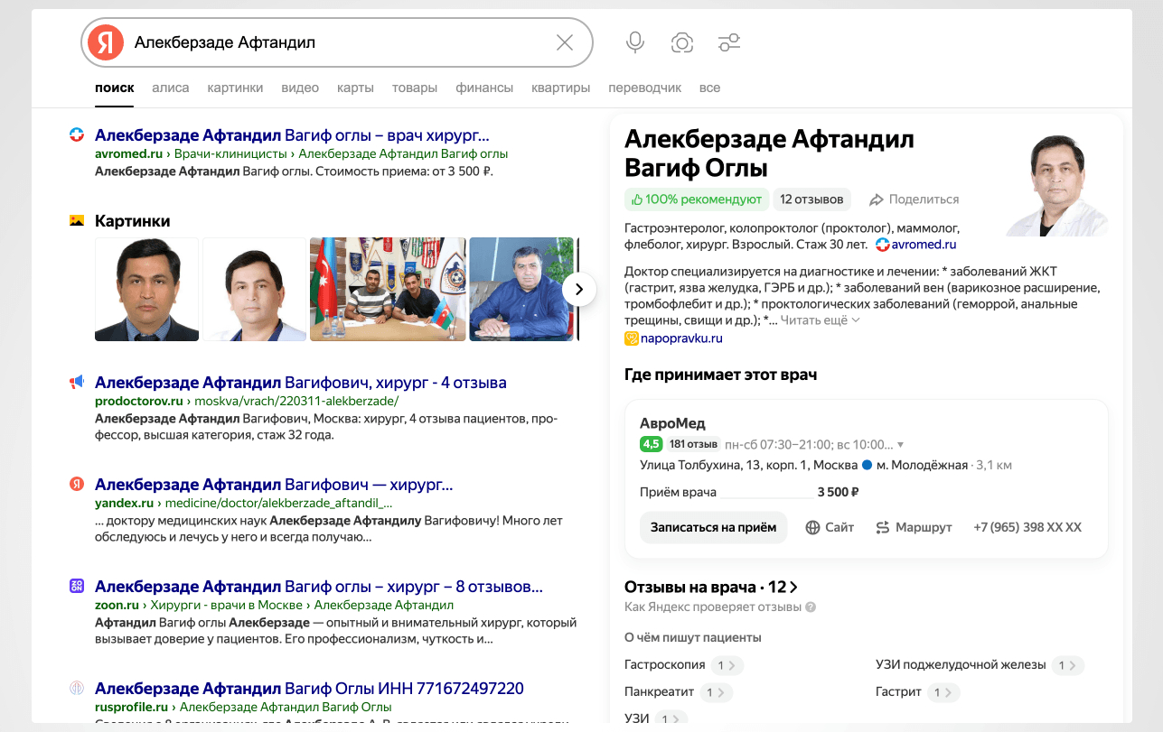Screen dimensions: 1163x732
Task: Click the share arrow icon next to Поделиться
Action: tap(876, 199)
